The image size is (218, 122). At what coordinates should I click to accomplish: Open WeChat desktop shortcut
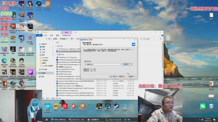coord(203,107)
